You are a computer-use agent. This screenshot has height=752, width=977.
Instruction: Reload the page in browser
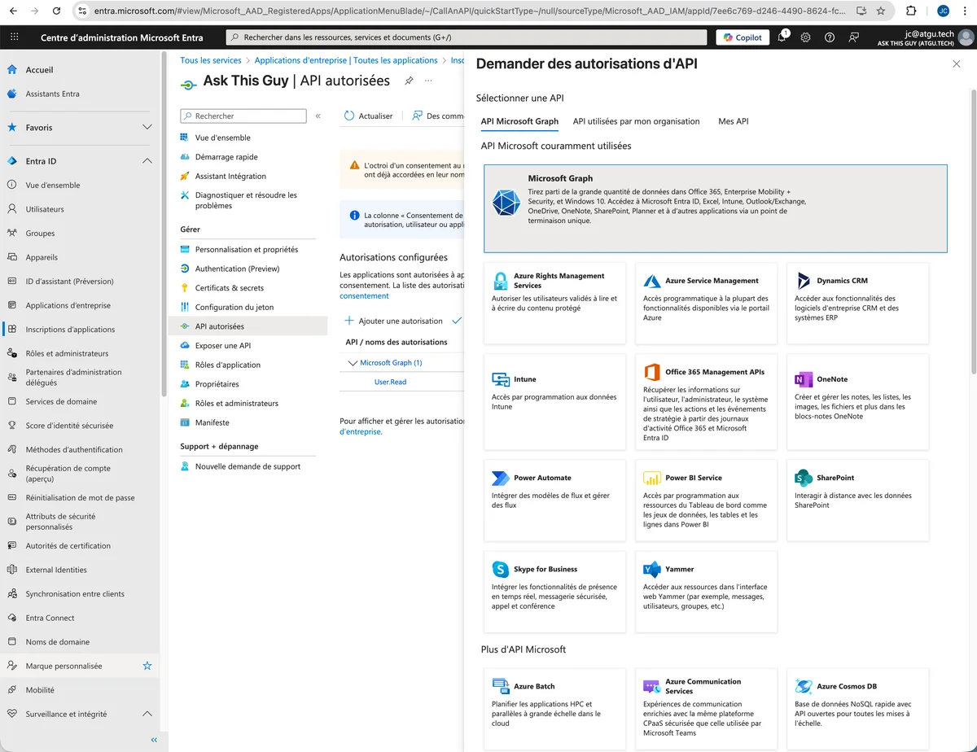[56, 11]
